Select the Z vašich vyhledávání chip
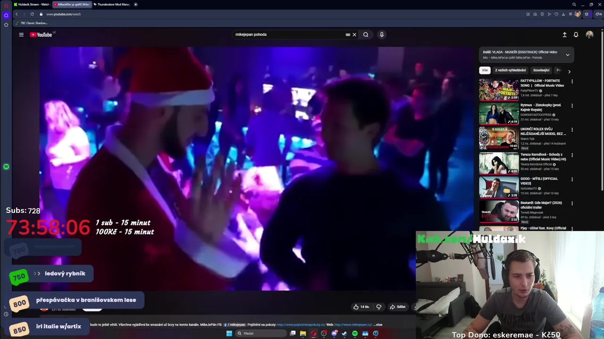Image resolution: width=604 pixels, height=339 pixels. click(510, 70)
